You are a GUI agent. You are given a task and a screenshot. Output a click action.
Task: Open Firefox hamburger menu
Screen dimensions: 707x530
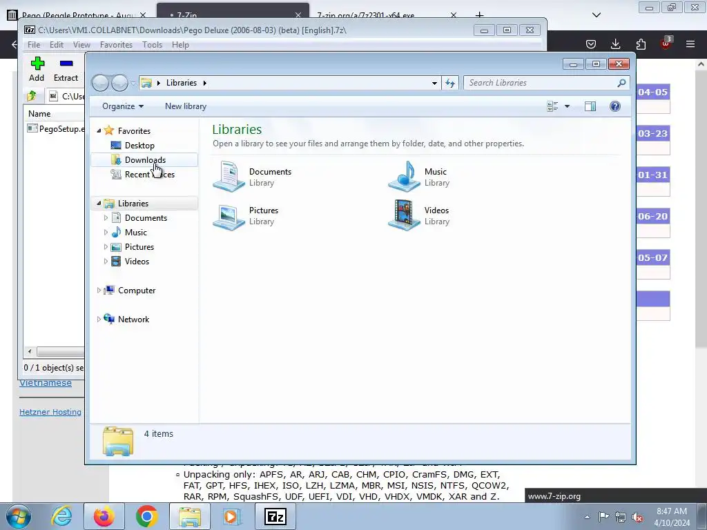tap(690, 44)
